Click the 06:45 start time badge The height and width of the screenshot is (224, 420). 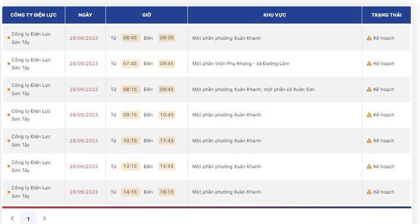130,38
